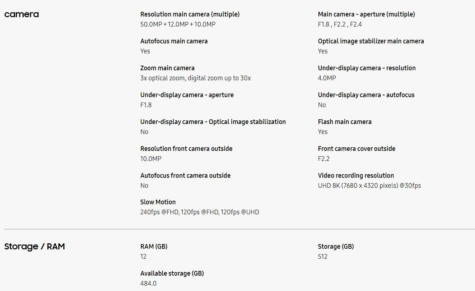Screen dimensions: 475x291
Task: Select Optical image stabilizer main camera label
Action: pyautogui.click(x=371, y=41)
